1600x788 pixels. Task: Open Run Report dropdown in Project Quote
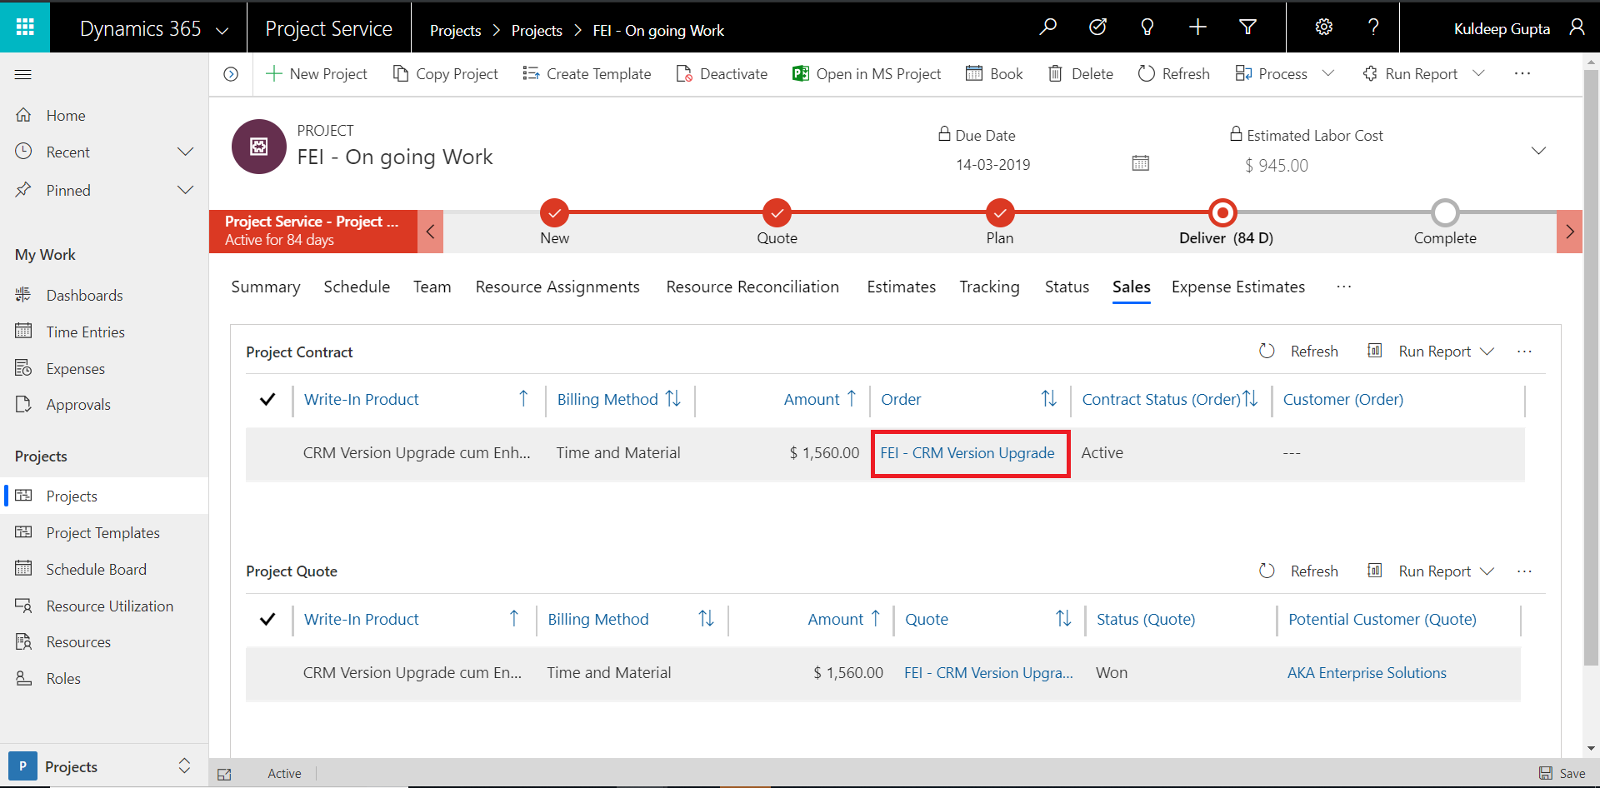pyautogui.click(x=1487, y=571)
